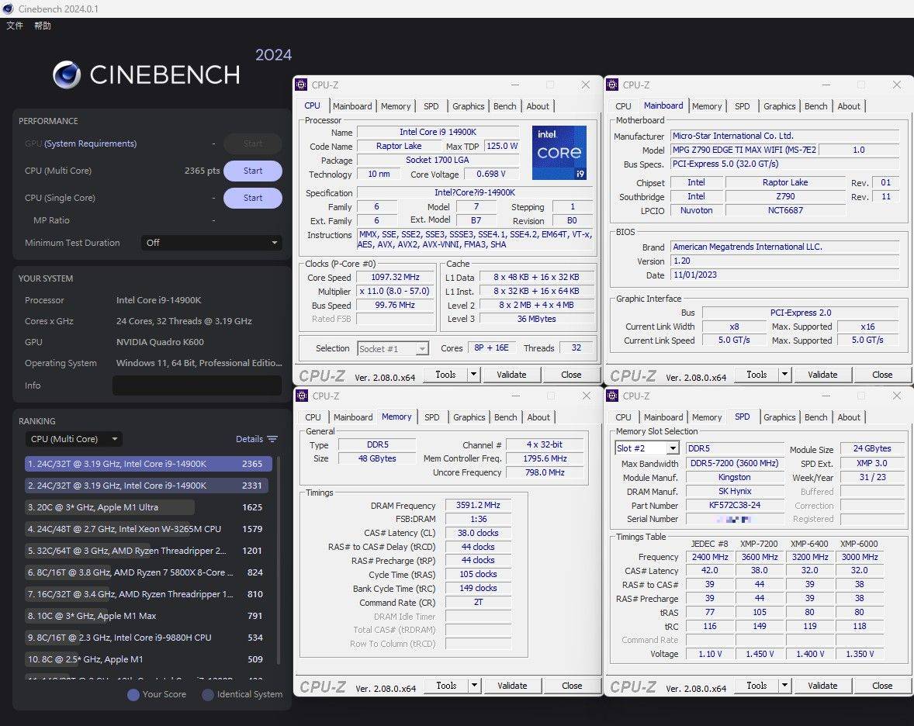Click the DRAM Frequency value 3591.2 MHz
Viewport: 914px width, 726px height.
click(478, 505)
